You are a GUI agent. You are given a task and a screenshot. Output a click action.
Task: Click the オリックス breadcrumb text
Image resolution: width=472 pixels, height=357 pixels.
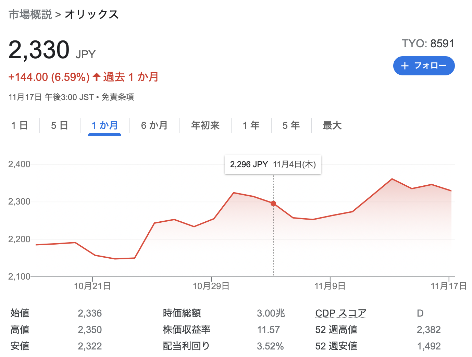pos(91,14)
